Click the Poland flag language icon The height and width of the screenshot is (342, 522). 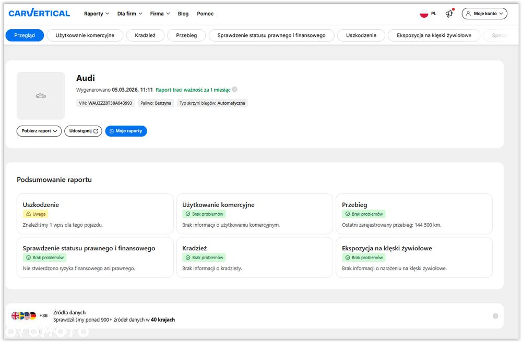pyautogui.click(x=424, y=14)
